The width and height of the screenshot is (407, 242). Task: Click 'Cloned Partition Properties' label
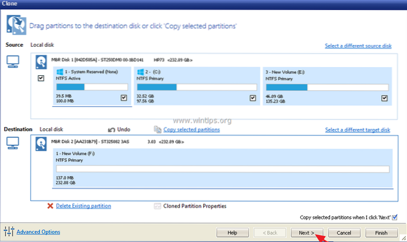coord(194,206)
